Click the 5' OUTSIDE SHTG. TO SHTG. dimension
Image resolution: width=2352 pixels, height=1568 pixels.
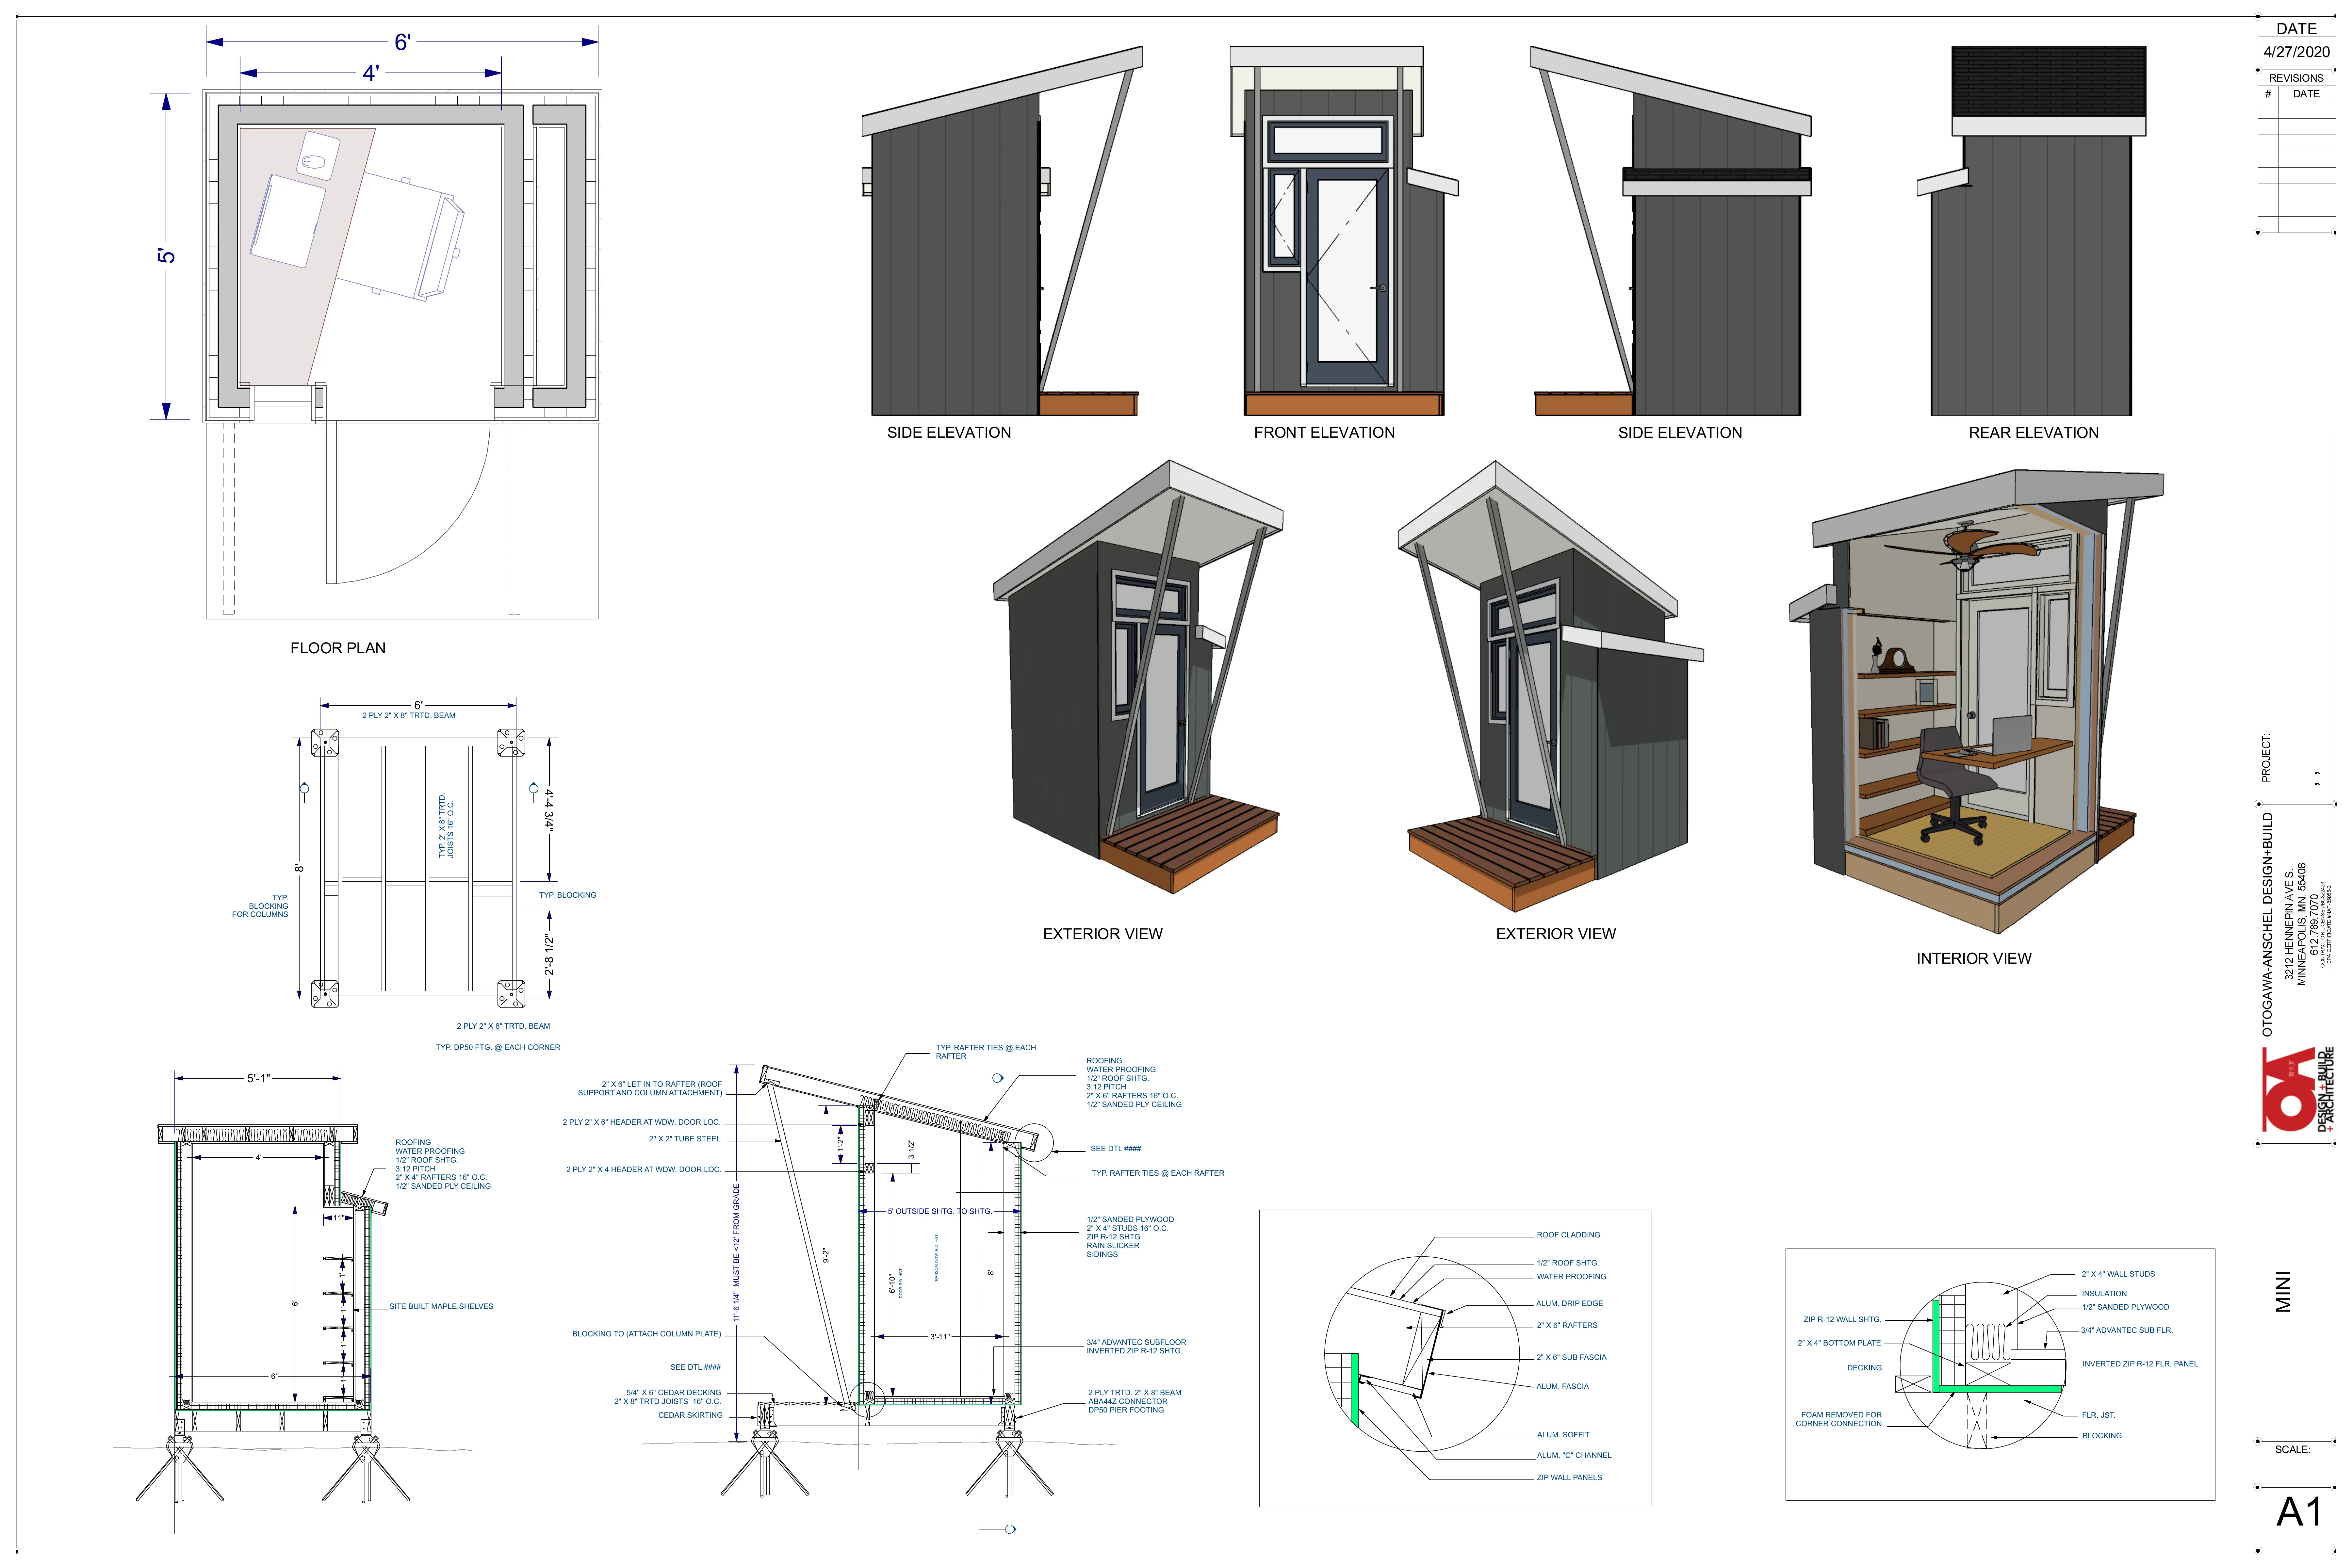click(940, 1211)
